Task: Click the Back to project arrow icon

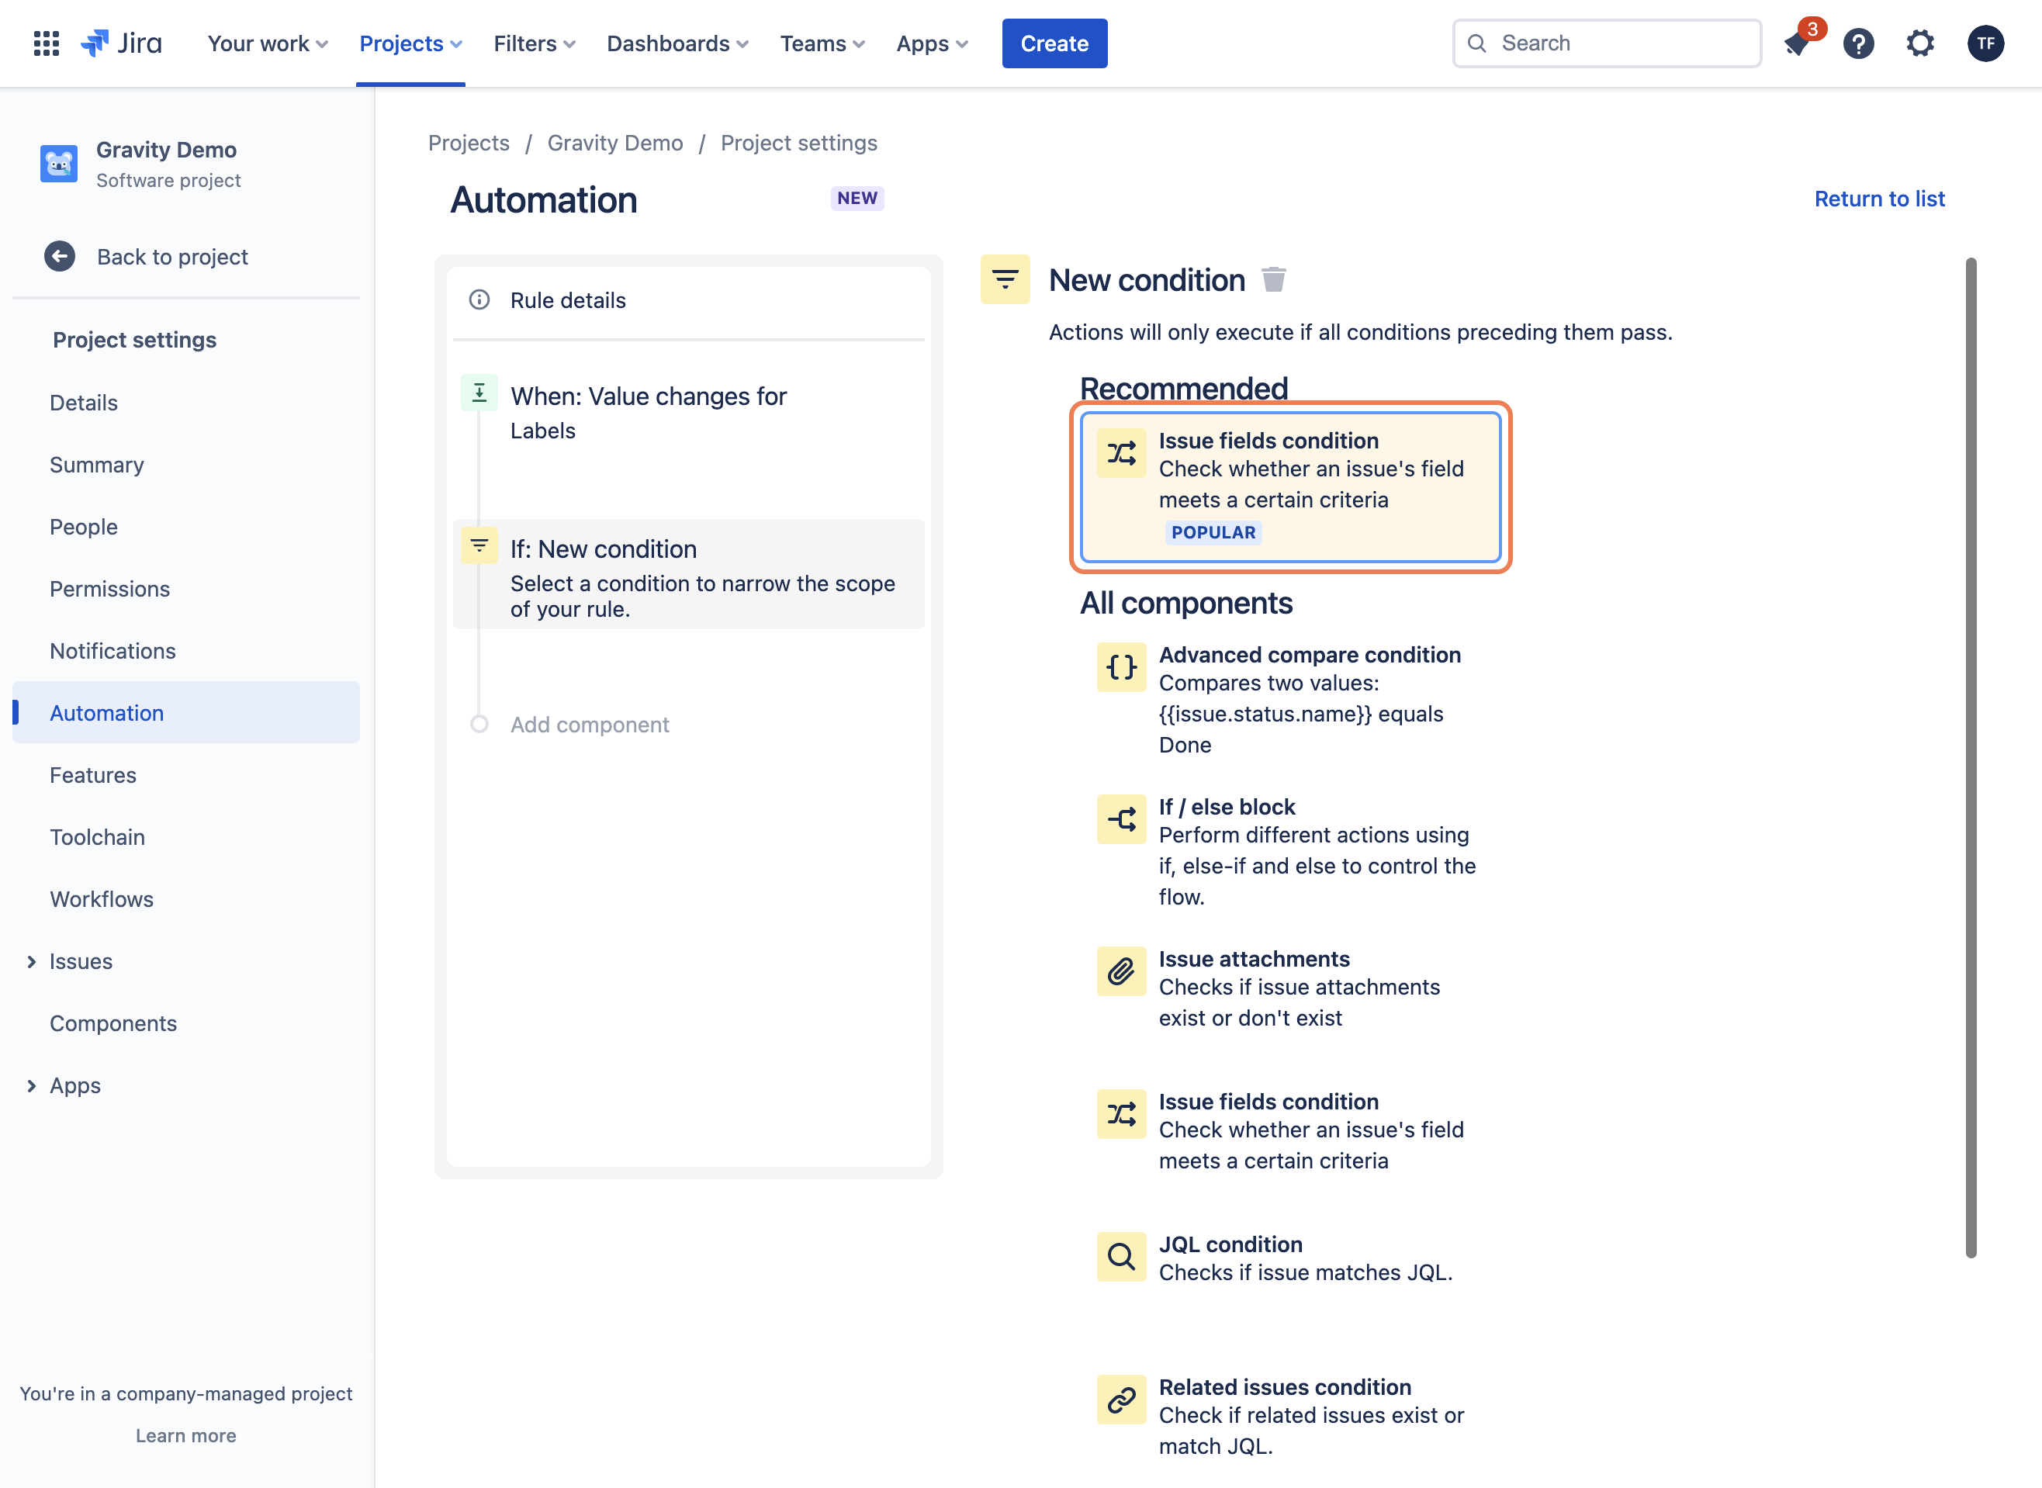Action: pyautogui.click(x=60, y=257)
